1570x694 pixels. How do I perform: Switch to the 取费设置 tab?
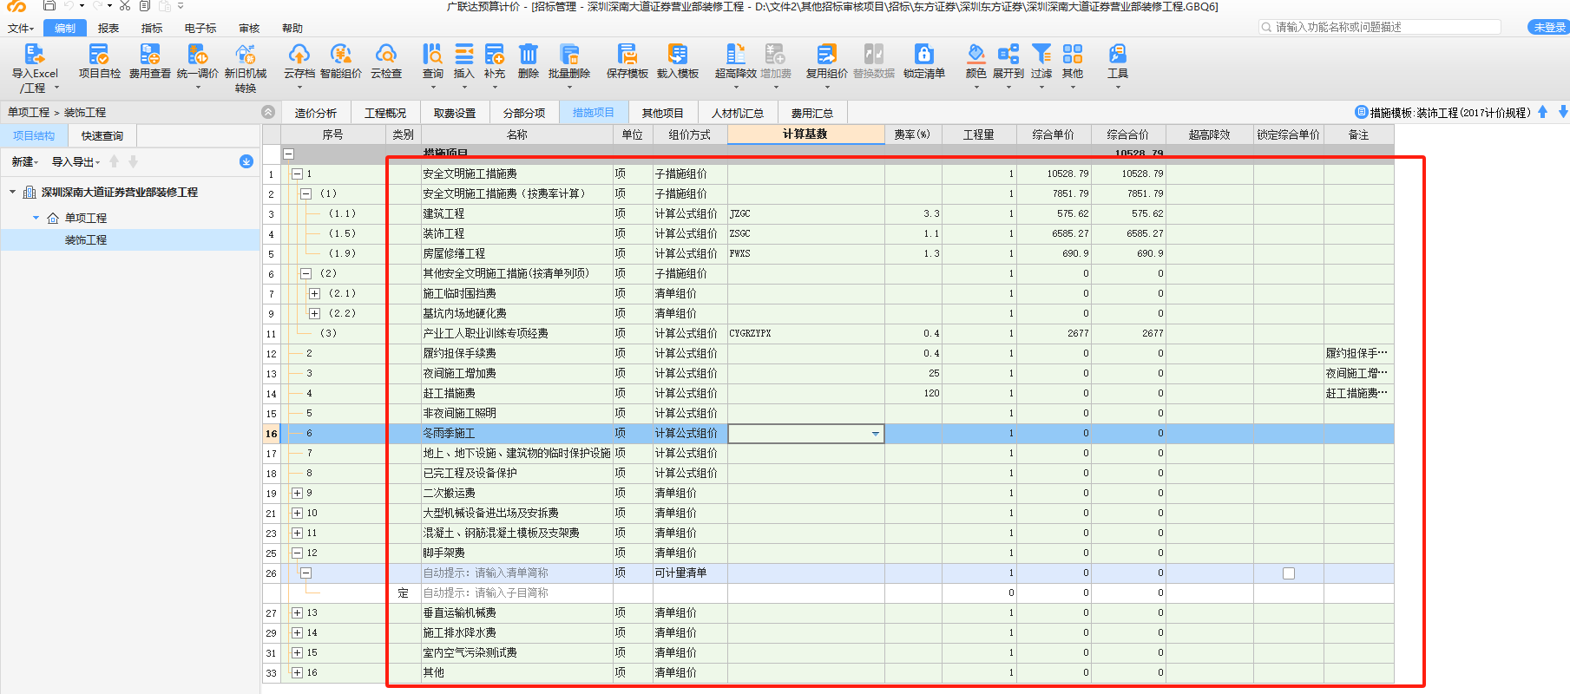pyautogui.click(x=455, y=113)
